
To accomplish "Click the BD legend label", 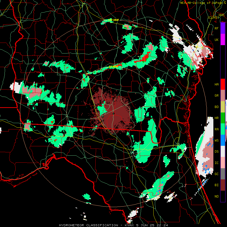I will [x=216, y=107].
